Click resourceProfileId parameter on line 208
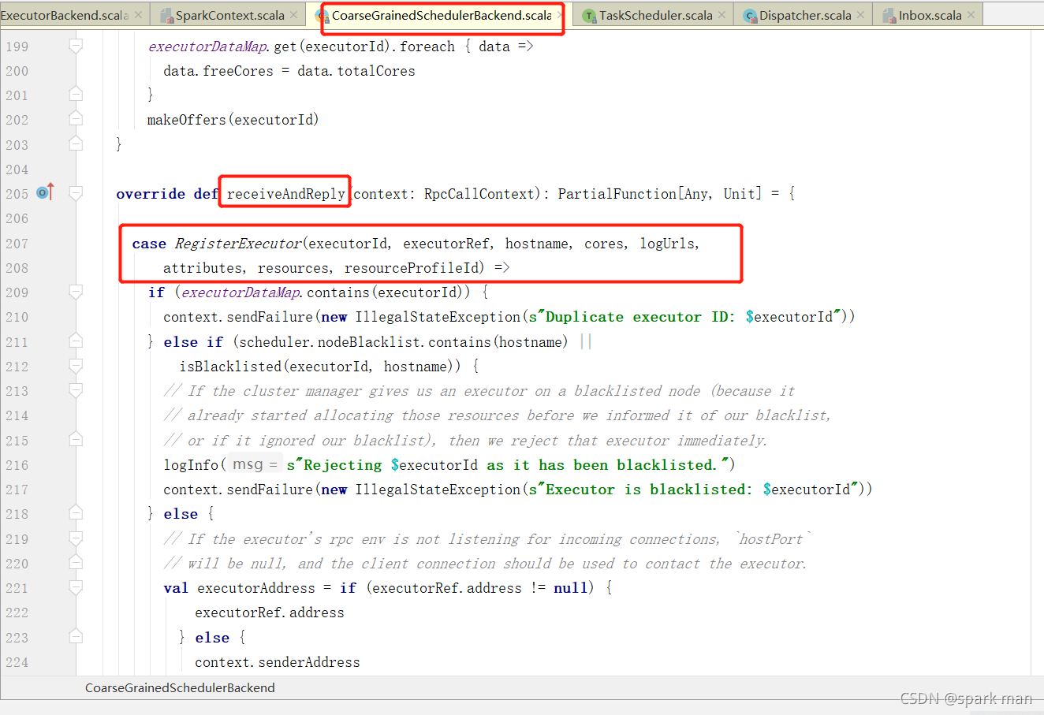Screen dimensions: 1044x715 tap(411, 268)
